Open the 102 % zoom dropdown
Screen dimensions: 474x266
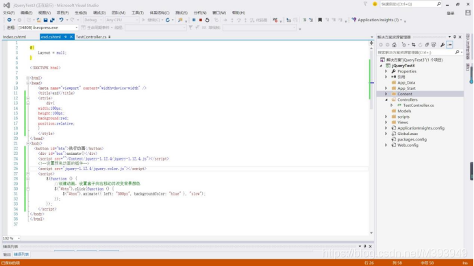pyautogui.click(x=11, y=239)
